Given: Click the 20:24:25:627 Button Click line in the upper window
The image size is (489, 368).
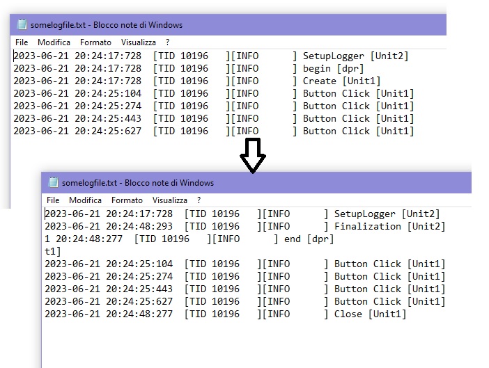Looking at the screenshot, I should click(x=214, y=131).
